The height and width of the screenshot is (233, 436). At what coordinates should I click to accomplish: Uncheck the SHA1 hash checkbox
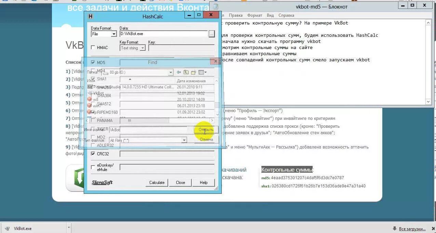coord(93,79)
